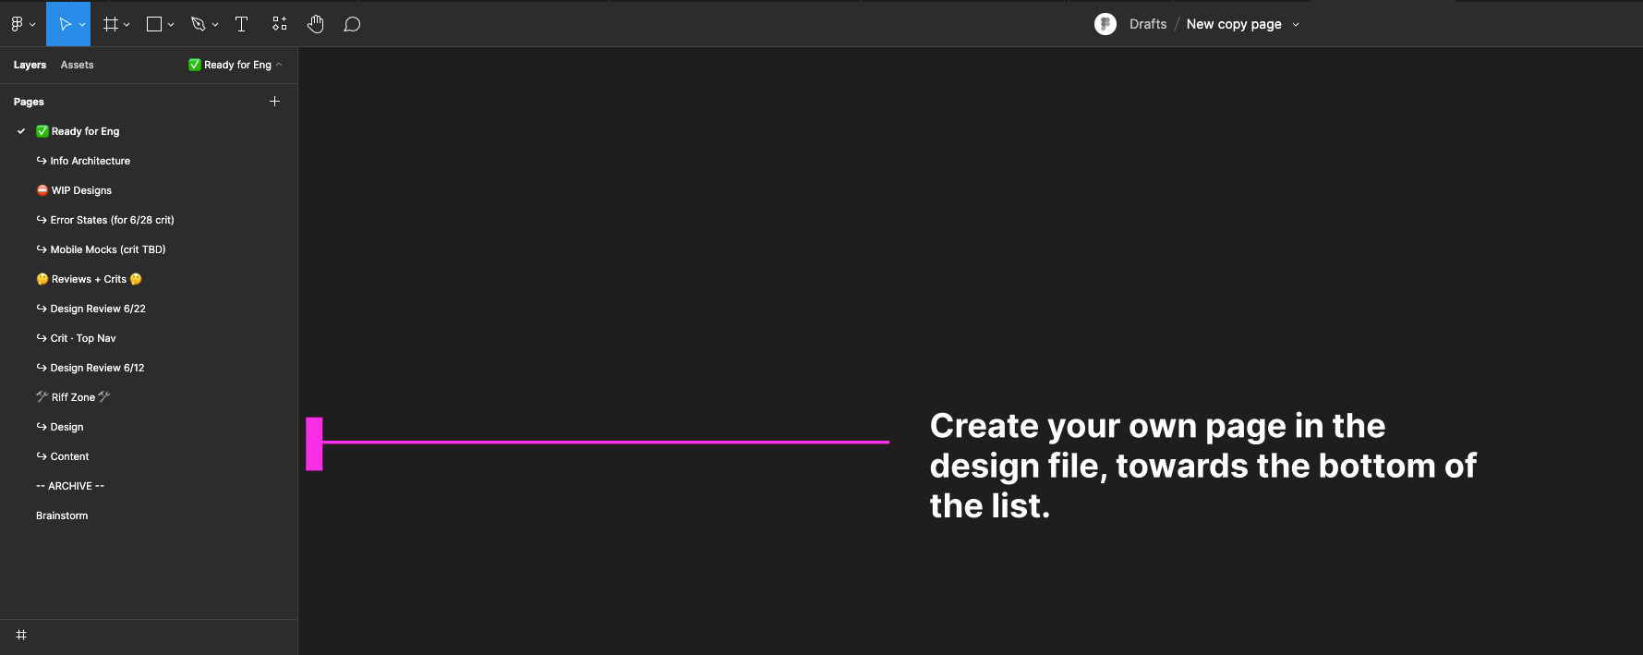Open the New copy page dropdown

tap(1297, 24)
